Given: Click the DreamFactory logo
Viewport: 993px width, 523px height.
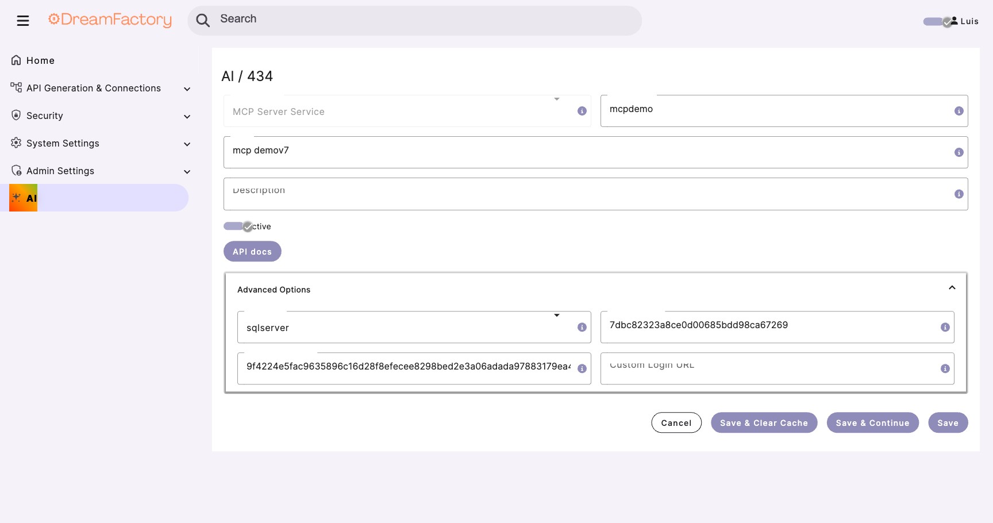Looking at the screenshot, I should tap(110, 20).
